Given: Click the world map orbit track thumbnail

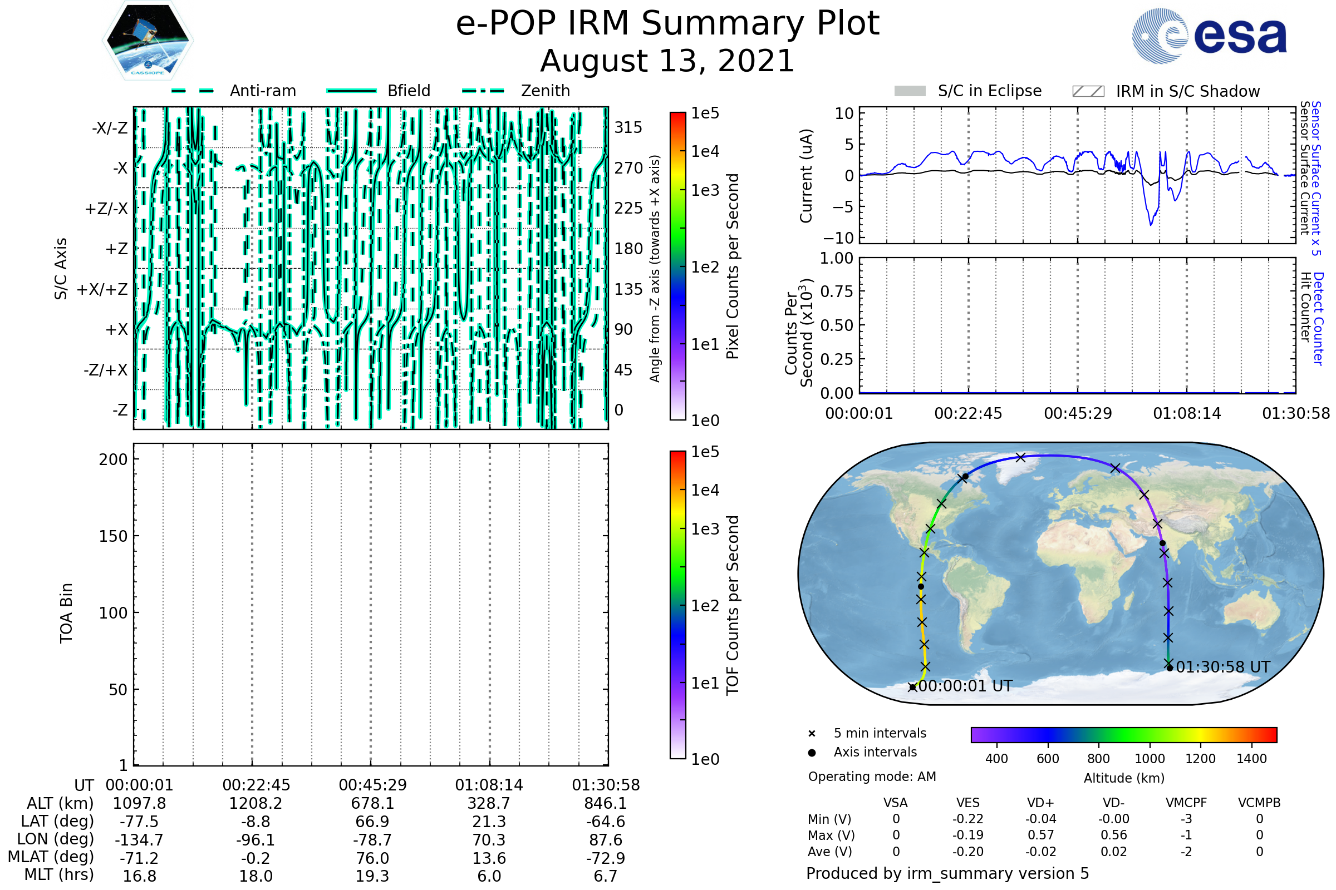Looking at the screenshot, I should (x=1060, y=573).
